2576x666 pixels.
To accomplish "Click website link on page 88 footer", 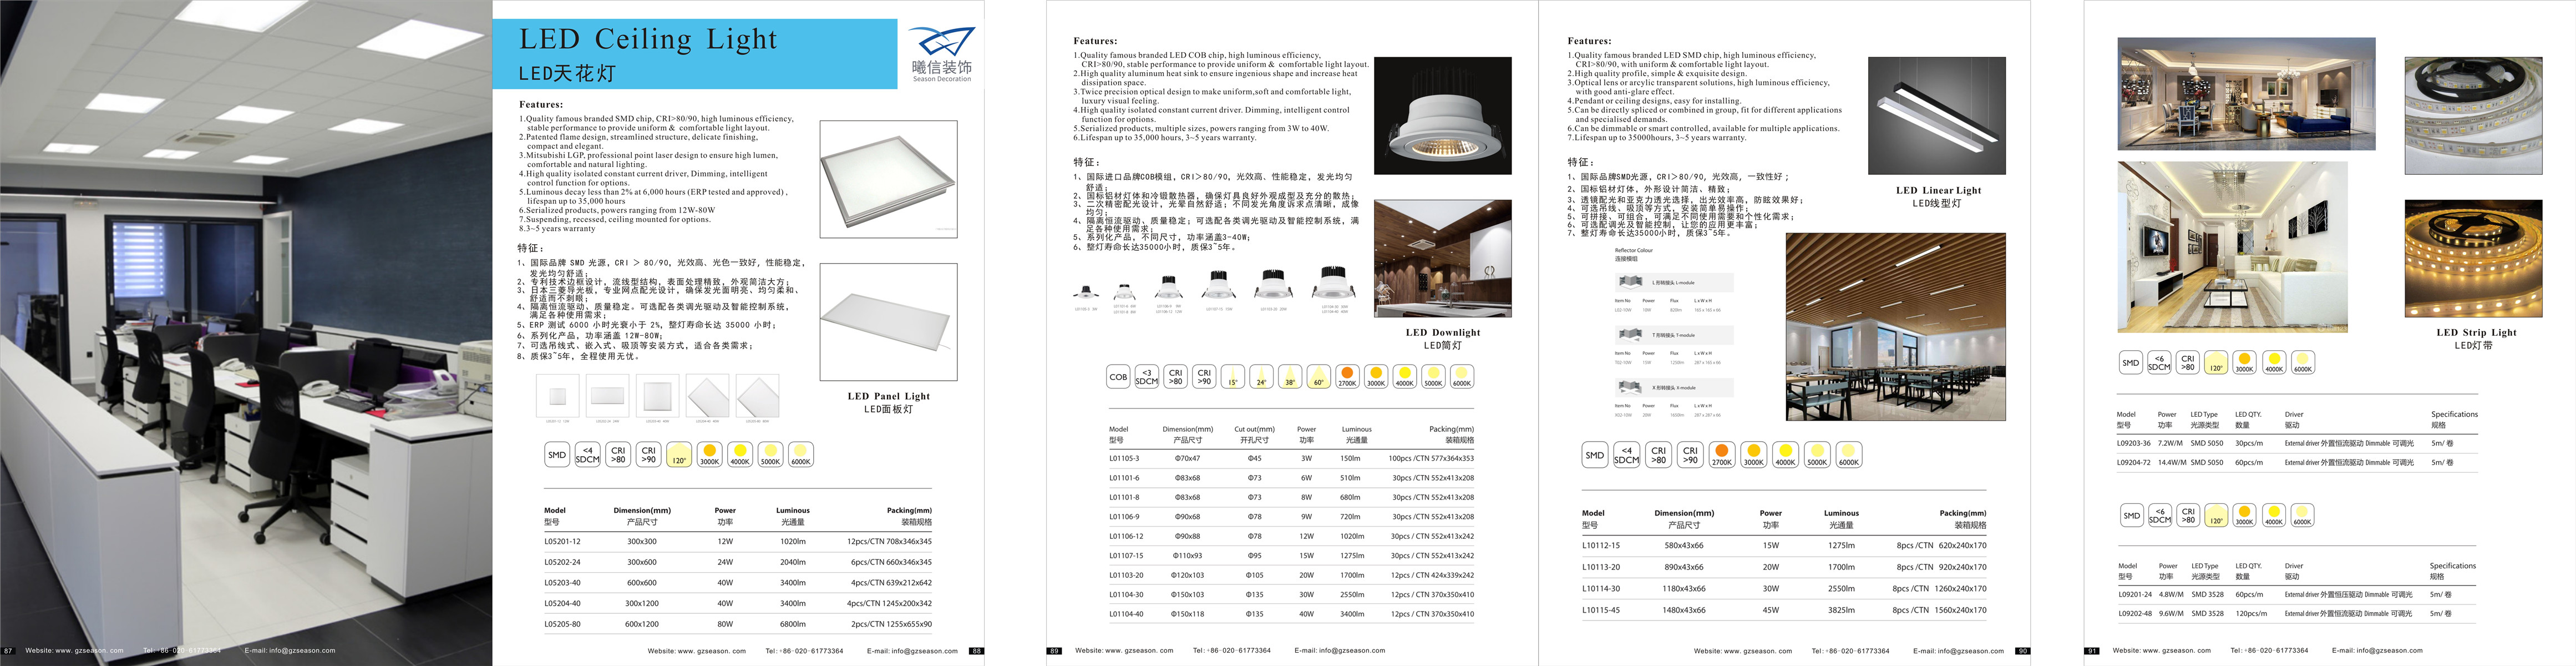I will coord(697,651).
